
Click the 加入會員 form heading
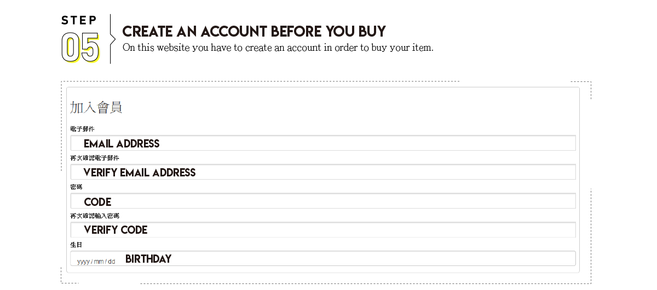(x=96, y=107)
